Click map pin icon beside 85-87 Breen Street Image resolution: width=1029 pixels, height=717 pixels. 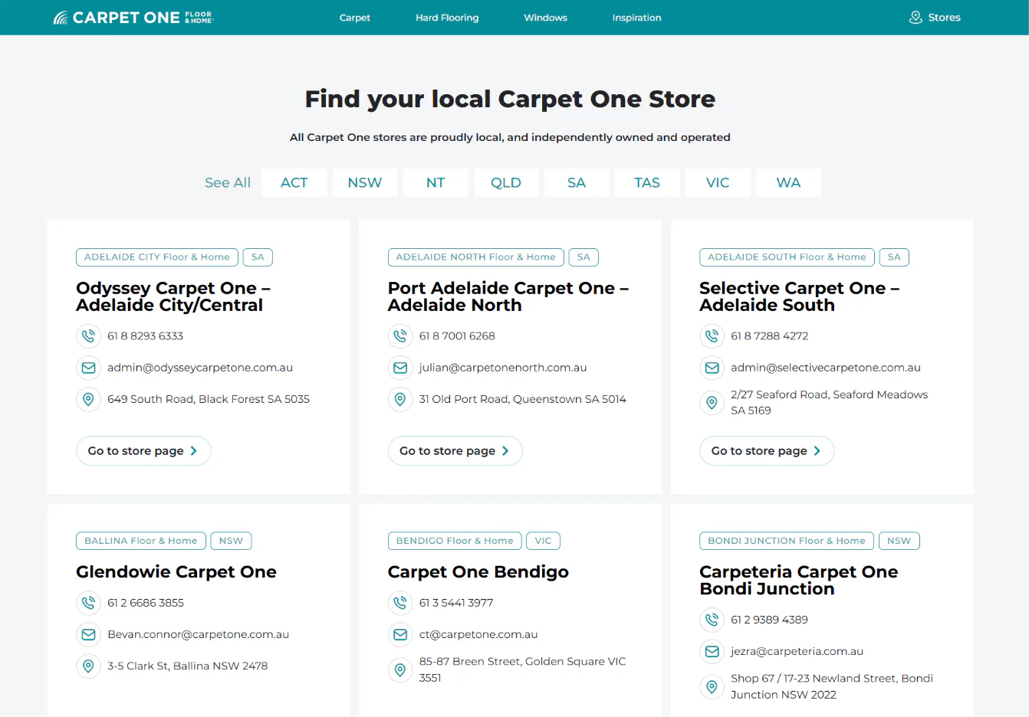(400, 670)
